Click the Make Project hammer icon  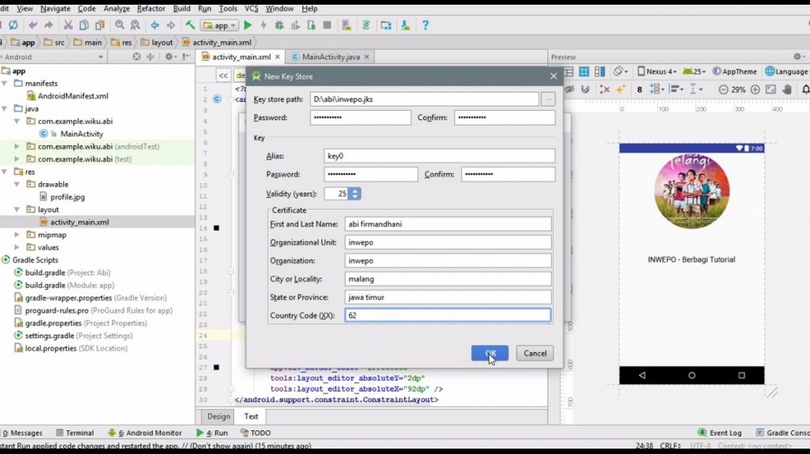tap(190, 25)
